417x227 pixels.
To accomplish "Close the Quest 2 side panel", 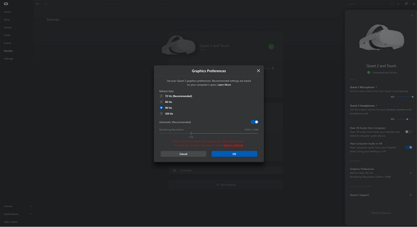I will pos(412,15).
